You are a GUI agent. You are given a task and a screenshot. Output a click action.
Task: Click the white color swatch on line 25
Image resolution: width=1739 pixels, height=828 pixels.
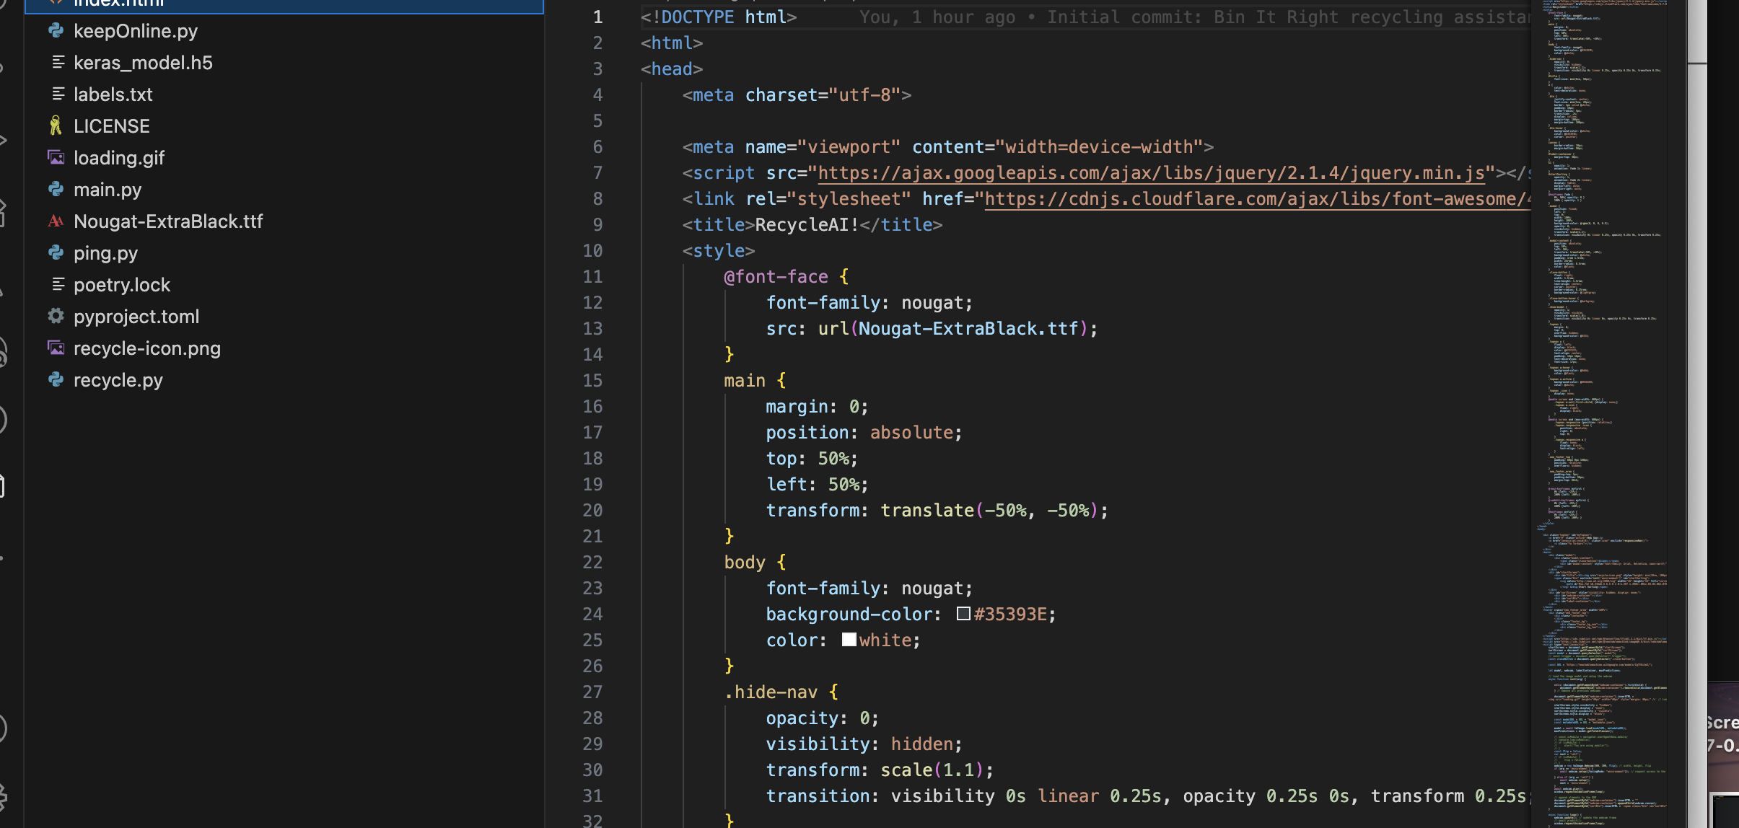849,640
